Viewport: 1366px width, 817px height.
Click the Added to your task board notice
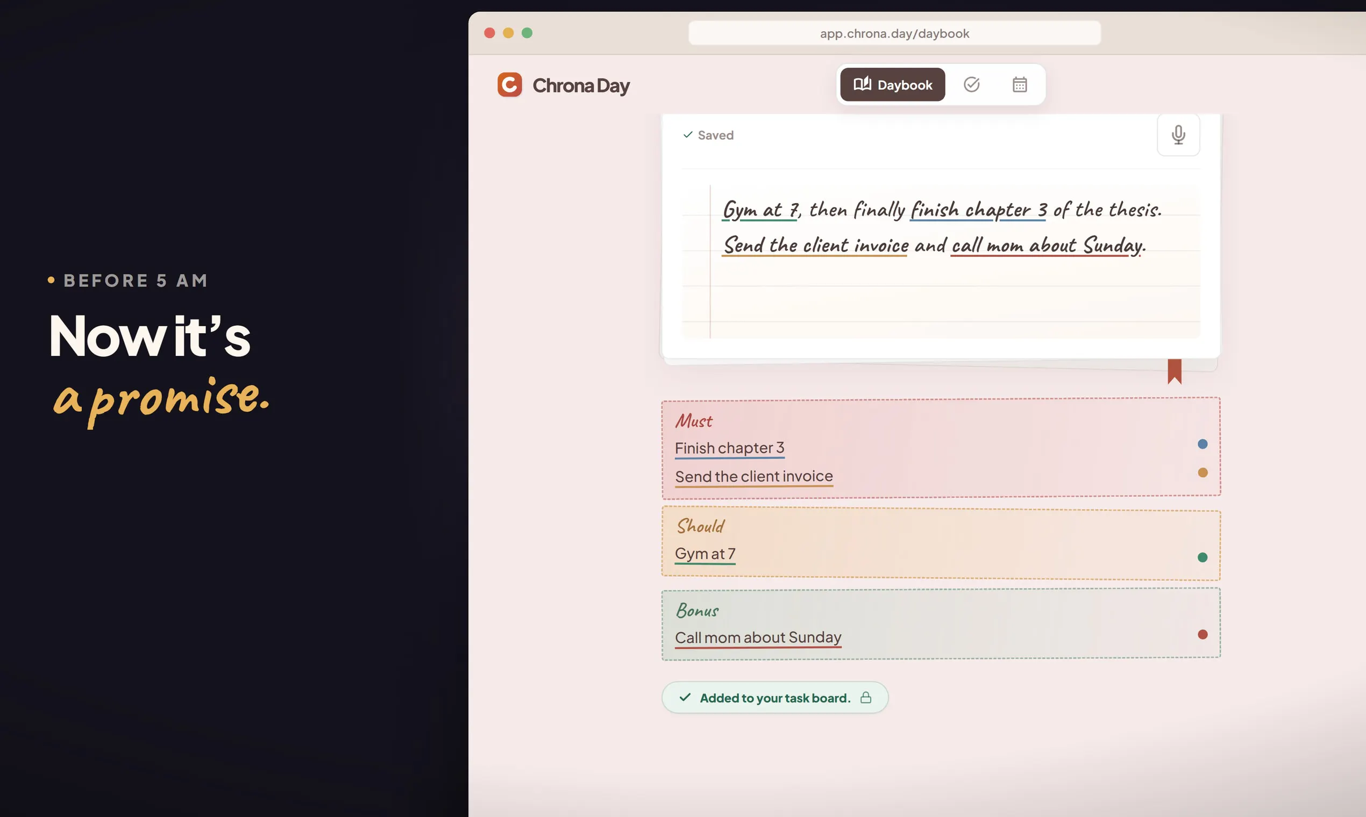coord(774,698)
